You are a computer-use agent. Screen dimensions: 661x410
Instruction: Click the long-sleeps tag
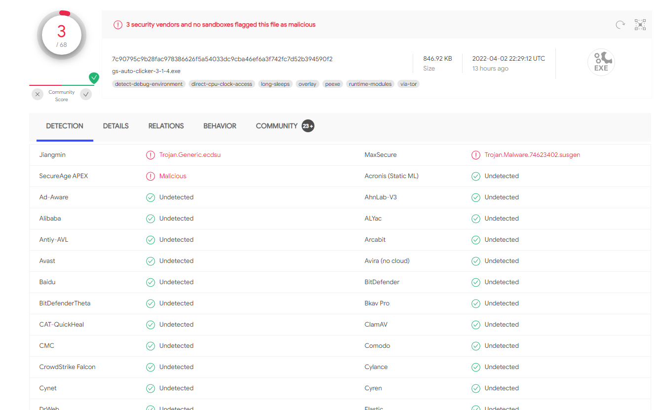coord(275,84)
